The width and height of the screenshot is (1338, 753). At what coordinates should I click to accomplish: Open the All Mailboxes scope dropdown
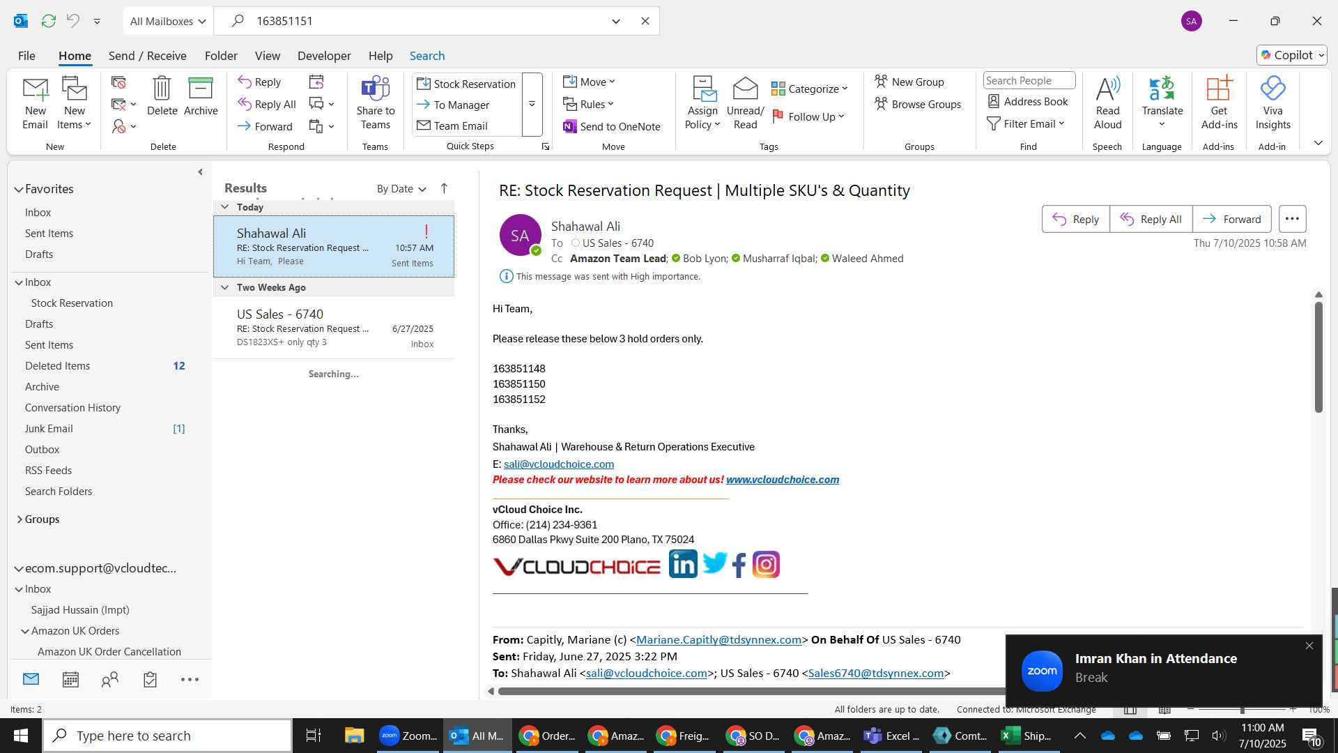point(168,21)
